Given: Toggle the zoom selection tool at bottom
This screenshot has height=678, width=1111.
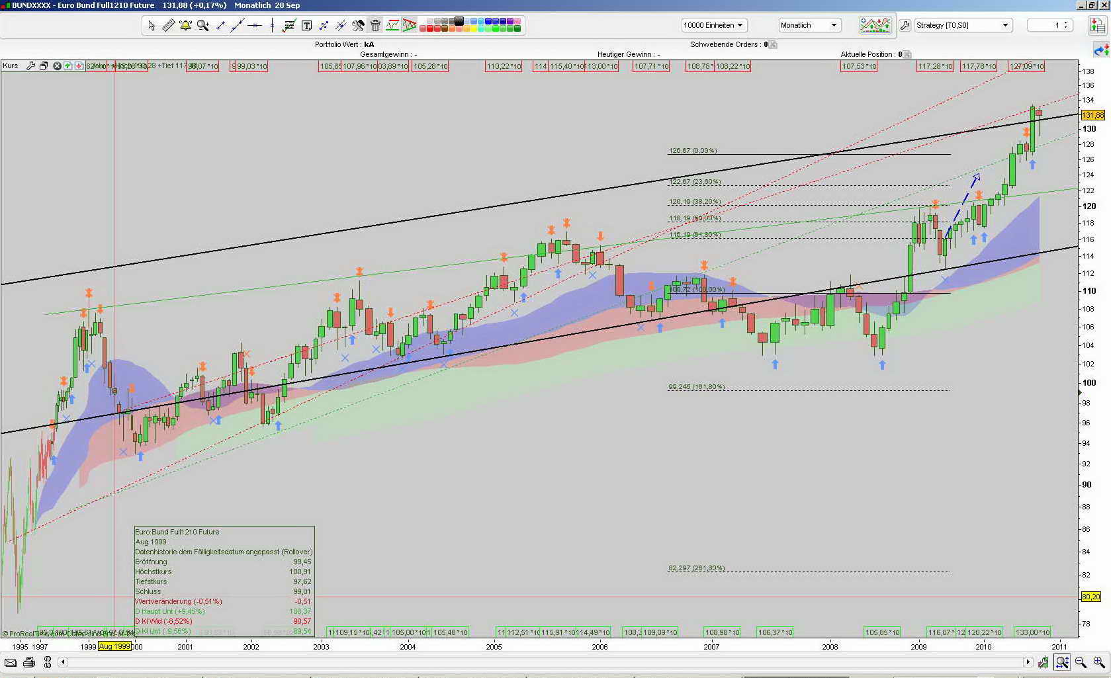Looking at the screenshot, I should 1062,662.
